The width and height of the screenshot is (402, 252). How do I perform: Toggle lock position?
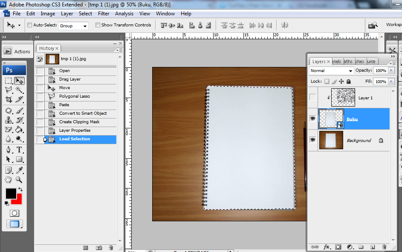[x=341, y=81]
